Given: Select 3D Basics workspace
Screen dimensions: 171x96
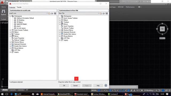Looking at the screenshot, I should tap(20, 22).
